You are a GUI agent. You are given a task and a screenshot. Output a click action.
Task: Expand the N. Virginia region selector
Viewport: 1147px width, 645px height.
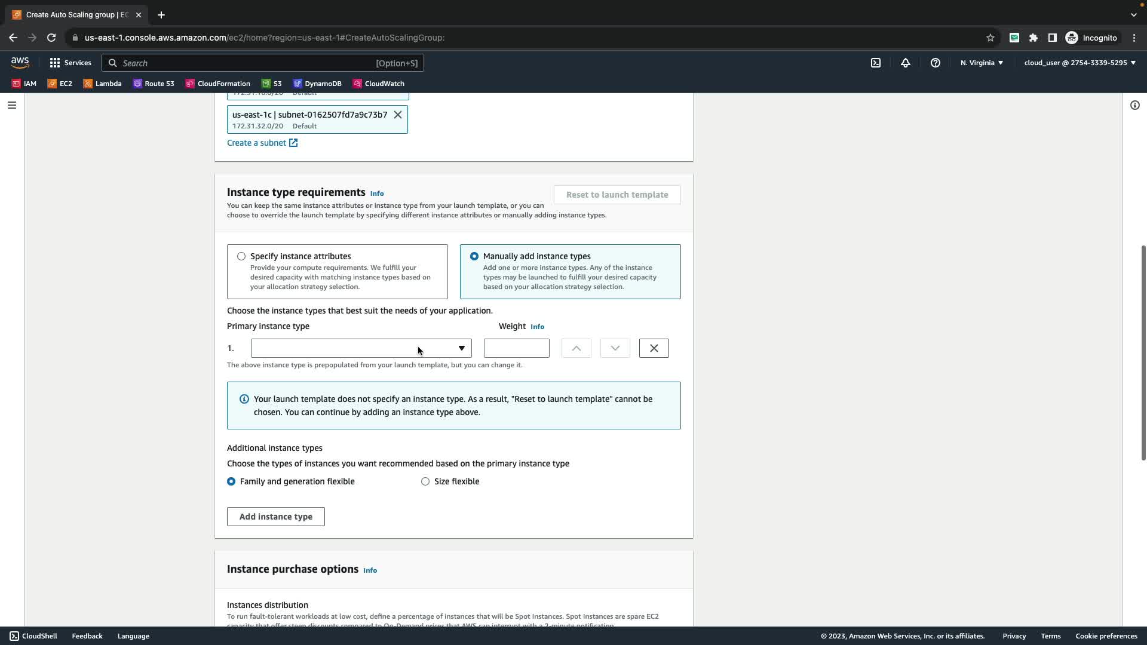click(982, 63)
